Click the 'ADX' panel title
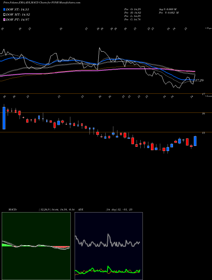This screenshot has height=280, width=212. 81,210
